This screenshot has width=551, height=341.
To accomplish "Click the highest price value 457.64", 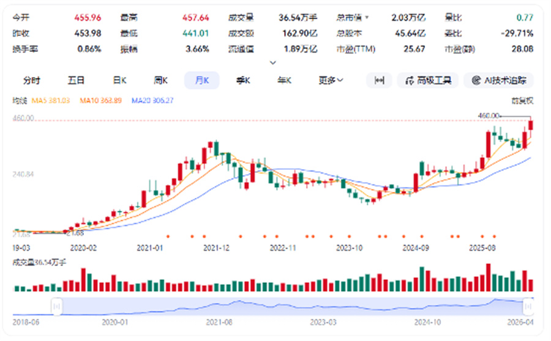I will pos(195,17).
